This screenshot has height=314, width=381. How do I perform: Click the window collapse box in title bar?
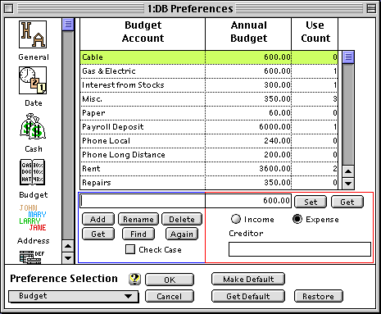(371, 9)
